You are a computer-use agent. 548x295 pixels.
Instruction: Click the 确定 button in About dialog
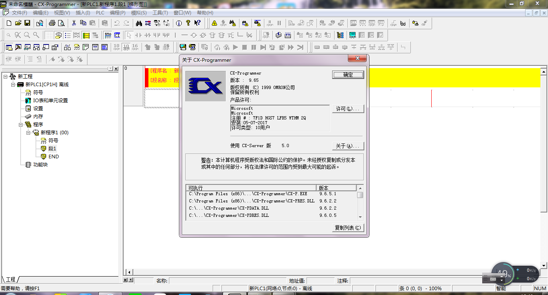tap(348, 75)
